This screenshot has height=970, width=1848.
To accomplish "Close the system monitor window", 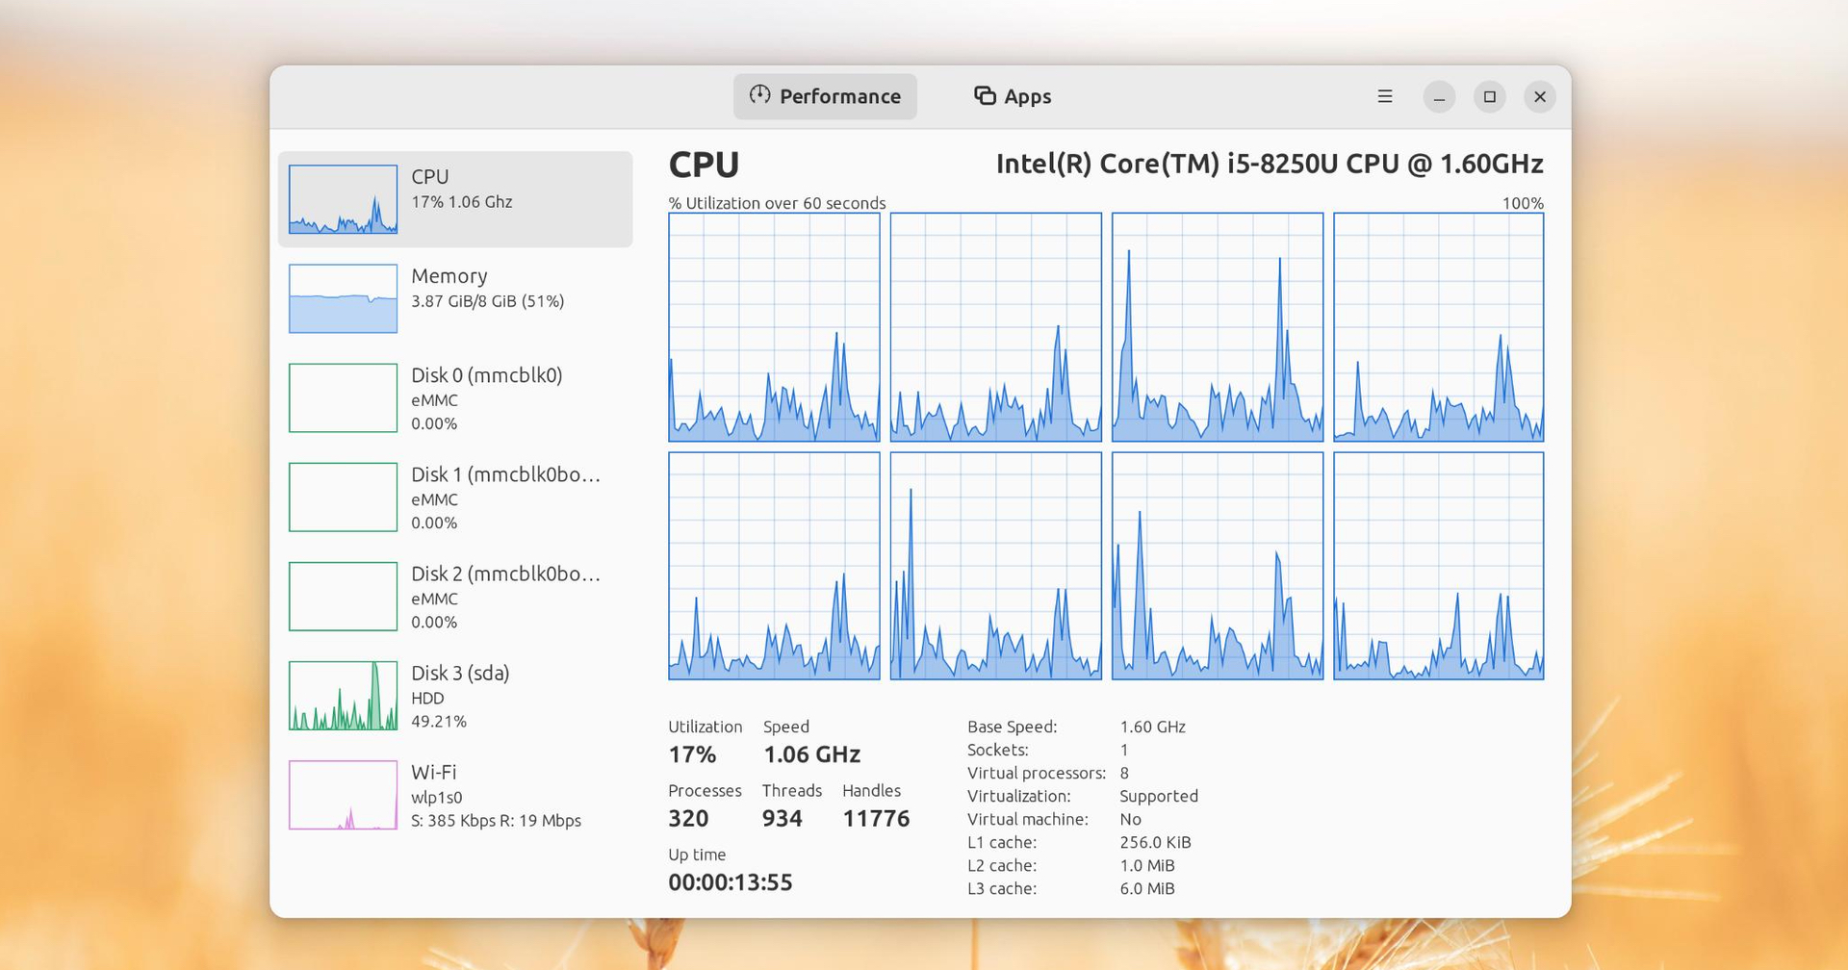I will 1540,96.
